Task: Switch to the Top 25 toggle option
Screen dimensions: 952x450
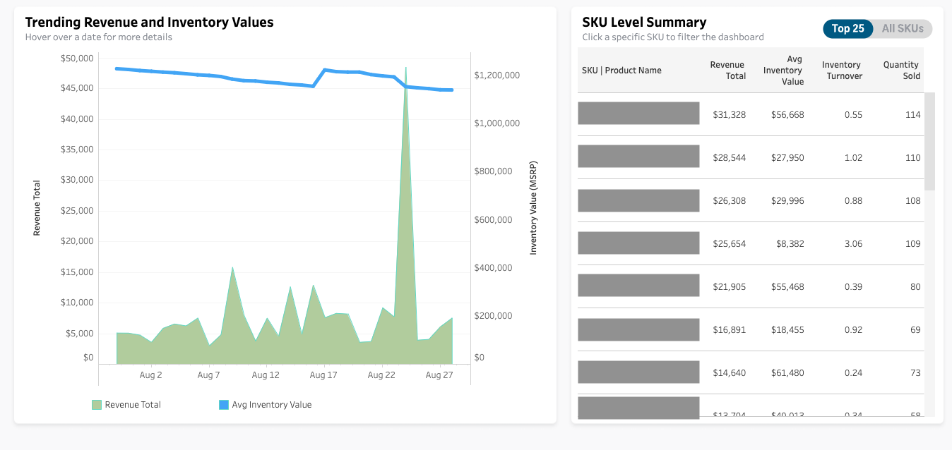Action: click(x=847, y=29)
